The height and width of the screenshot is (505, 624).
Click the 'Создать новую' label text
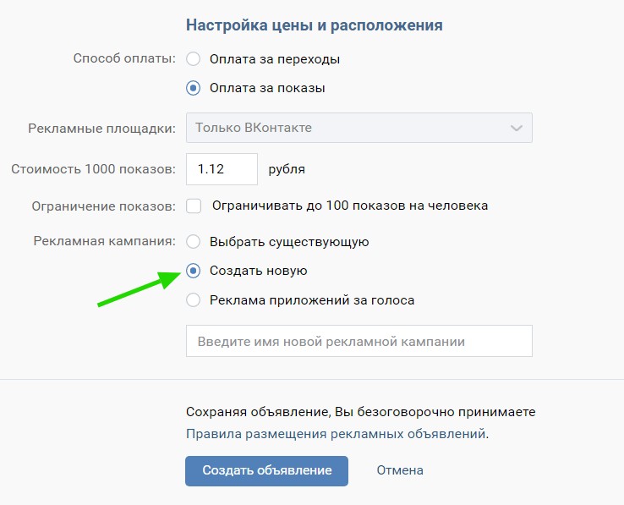(x=258, y=271)
